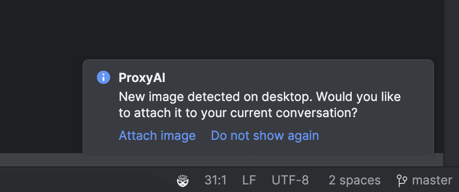This screenshot has height=192, width=459.
Task: Open the 2 spaces indentation settings
Action: coord(355,180)
